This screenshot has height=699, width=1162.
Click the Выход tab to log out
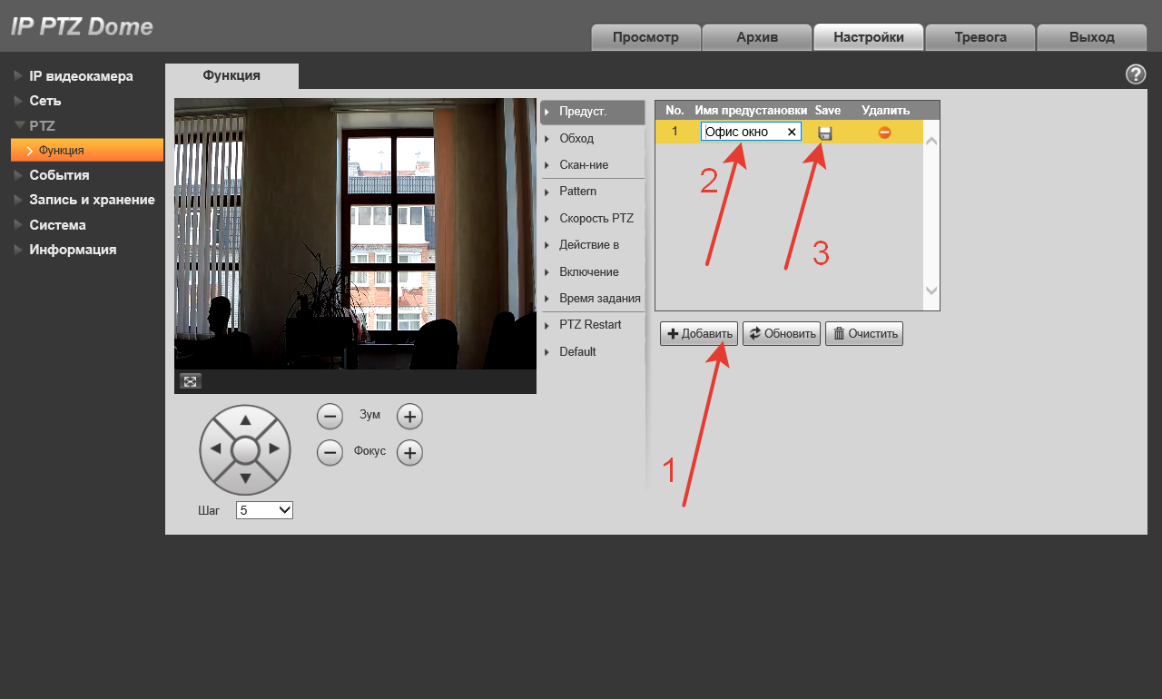pos(1092,37)
